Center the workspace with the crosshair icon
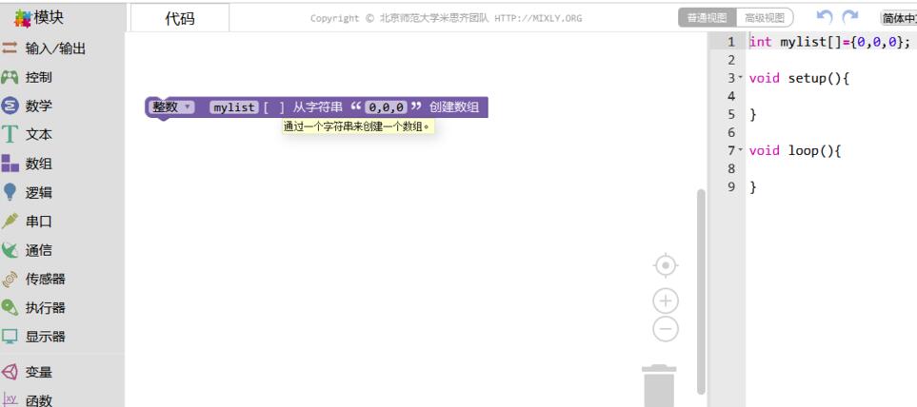This screenshot has width=917, height=407. (665, 264)
